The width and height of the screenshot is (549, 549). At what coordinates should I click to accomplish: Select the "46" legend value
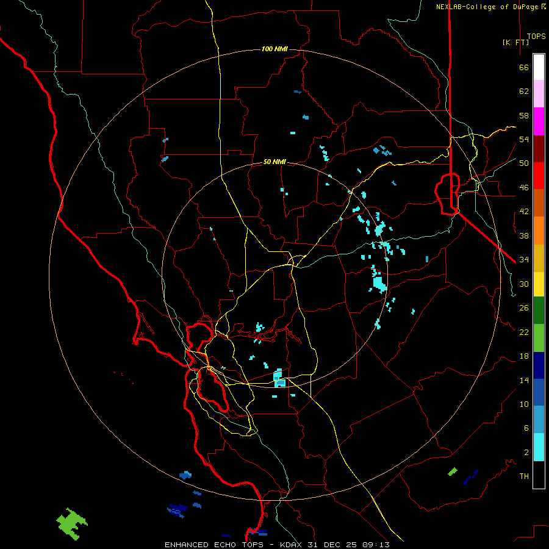(524, 188)
